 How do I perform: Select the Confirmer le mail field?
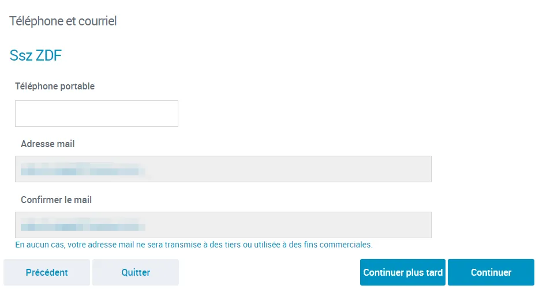point(223,225)
